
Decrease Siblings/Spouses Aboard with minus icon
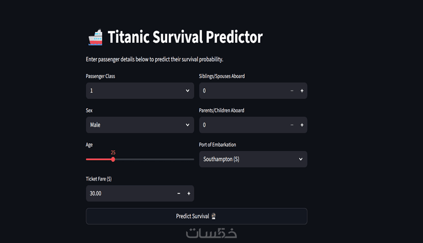(292, 91)
